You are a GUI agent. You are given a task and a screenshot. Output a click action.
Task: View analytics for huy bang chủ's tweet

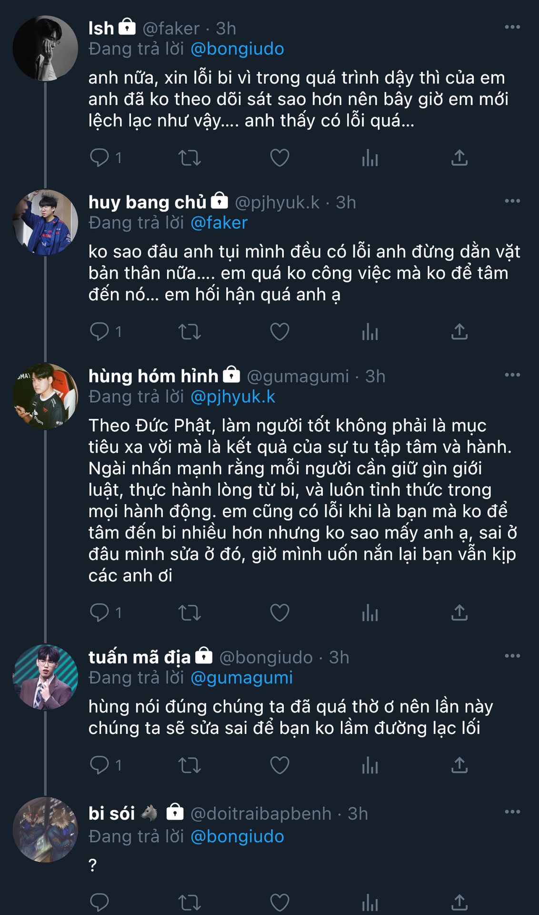[369, 332]
